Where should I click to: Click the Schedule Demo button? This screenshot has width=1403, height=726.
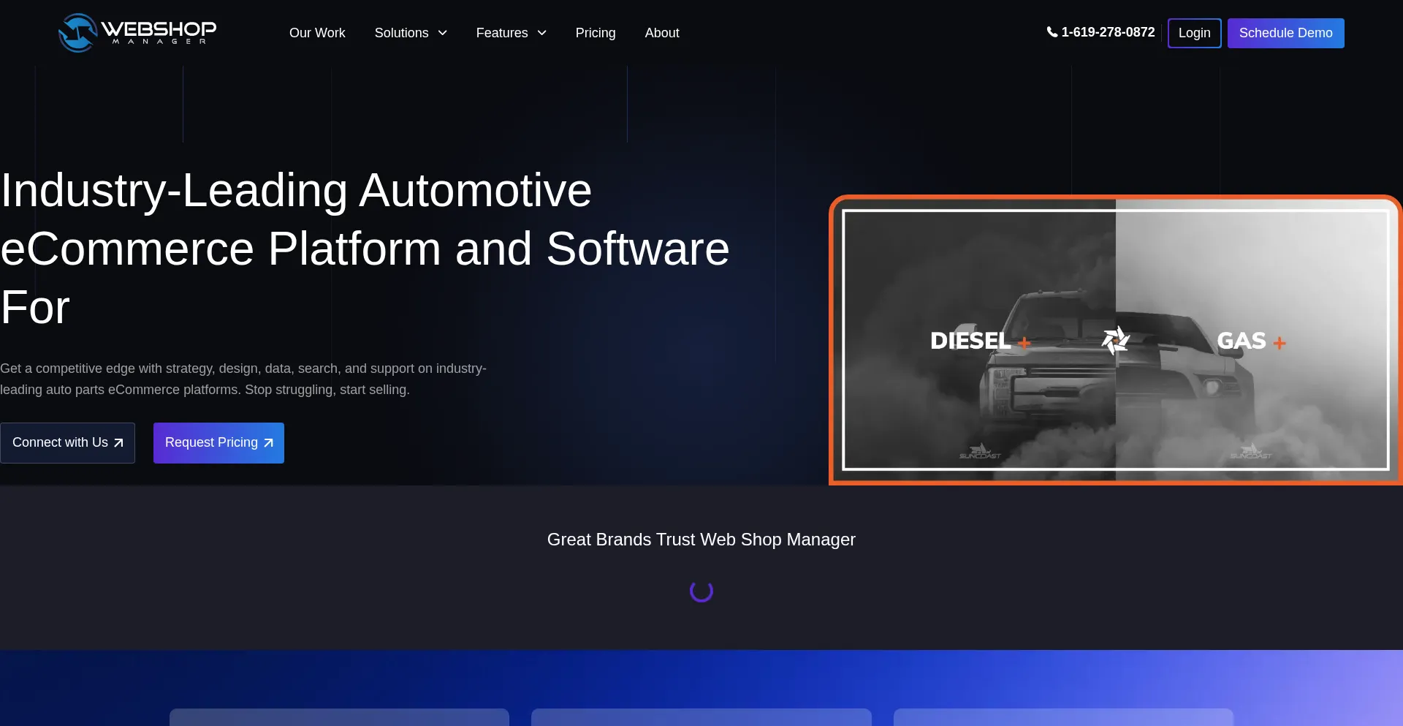click(1285, 33)
